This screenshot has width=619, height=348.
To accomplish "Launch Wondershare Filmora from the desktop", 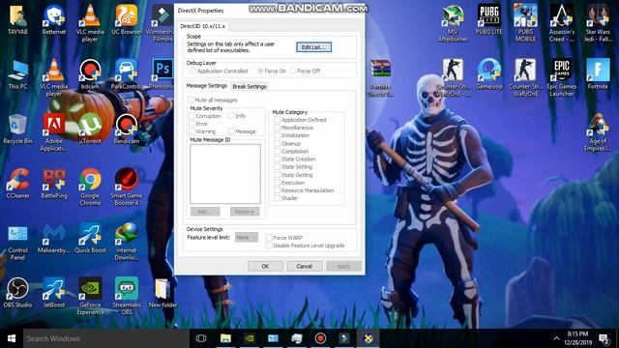I will tap(162, 23).
